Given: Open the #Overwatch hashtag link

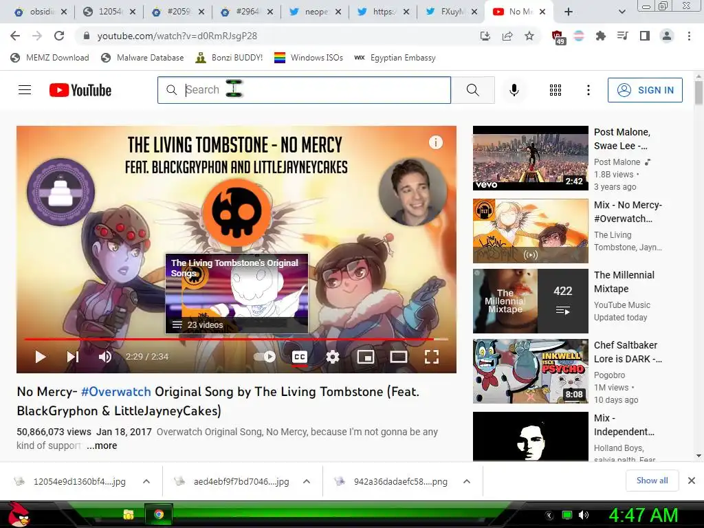Looking at the screenshot, I should (x=115, y=391).
